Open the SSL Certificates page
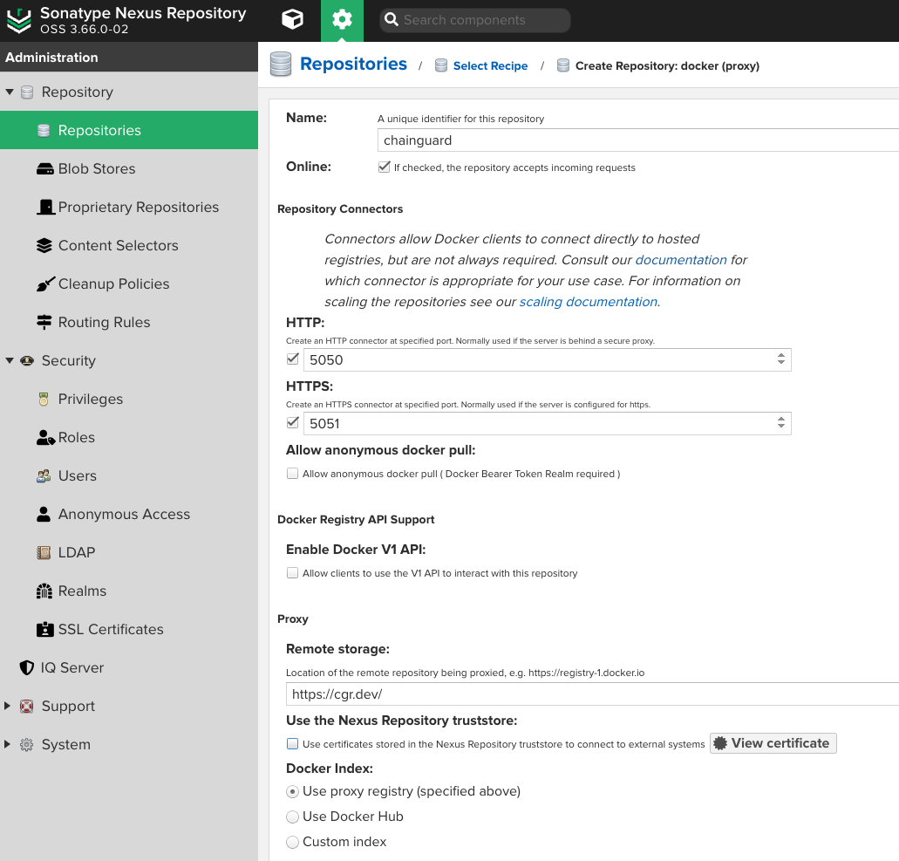 111,629
